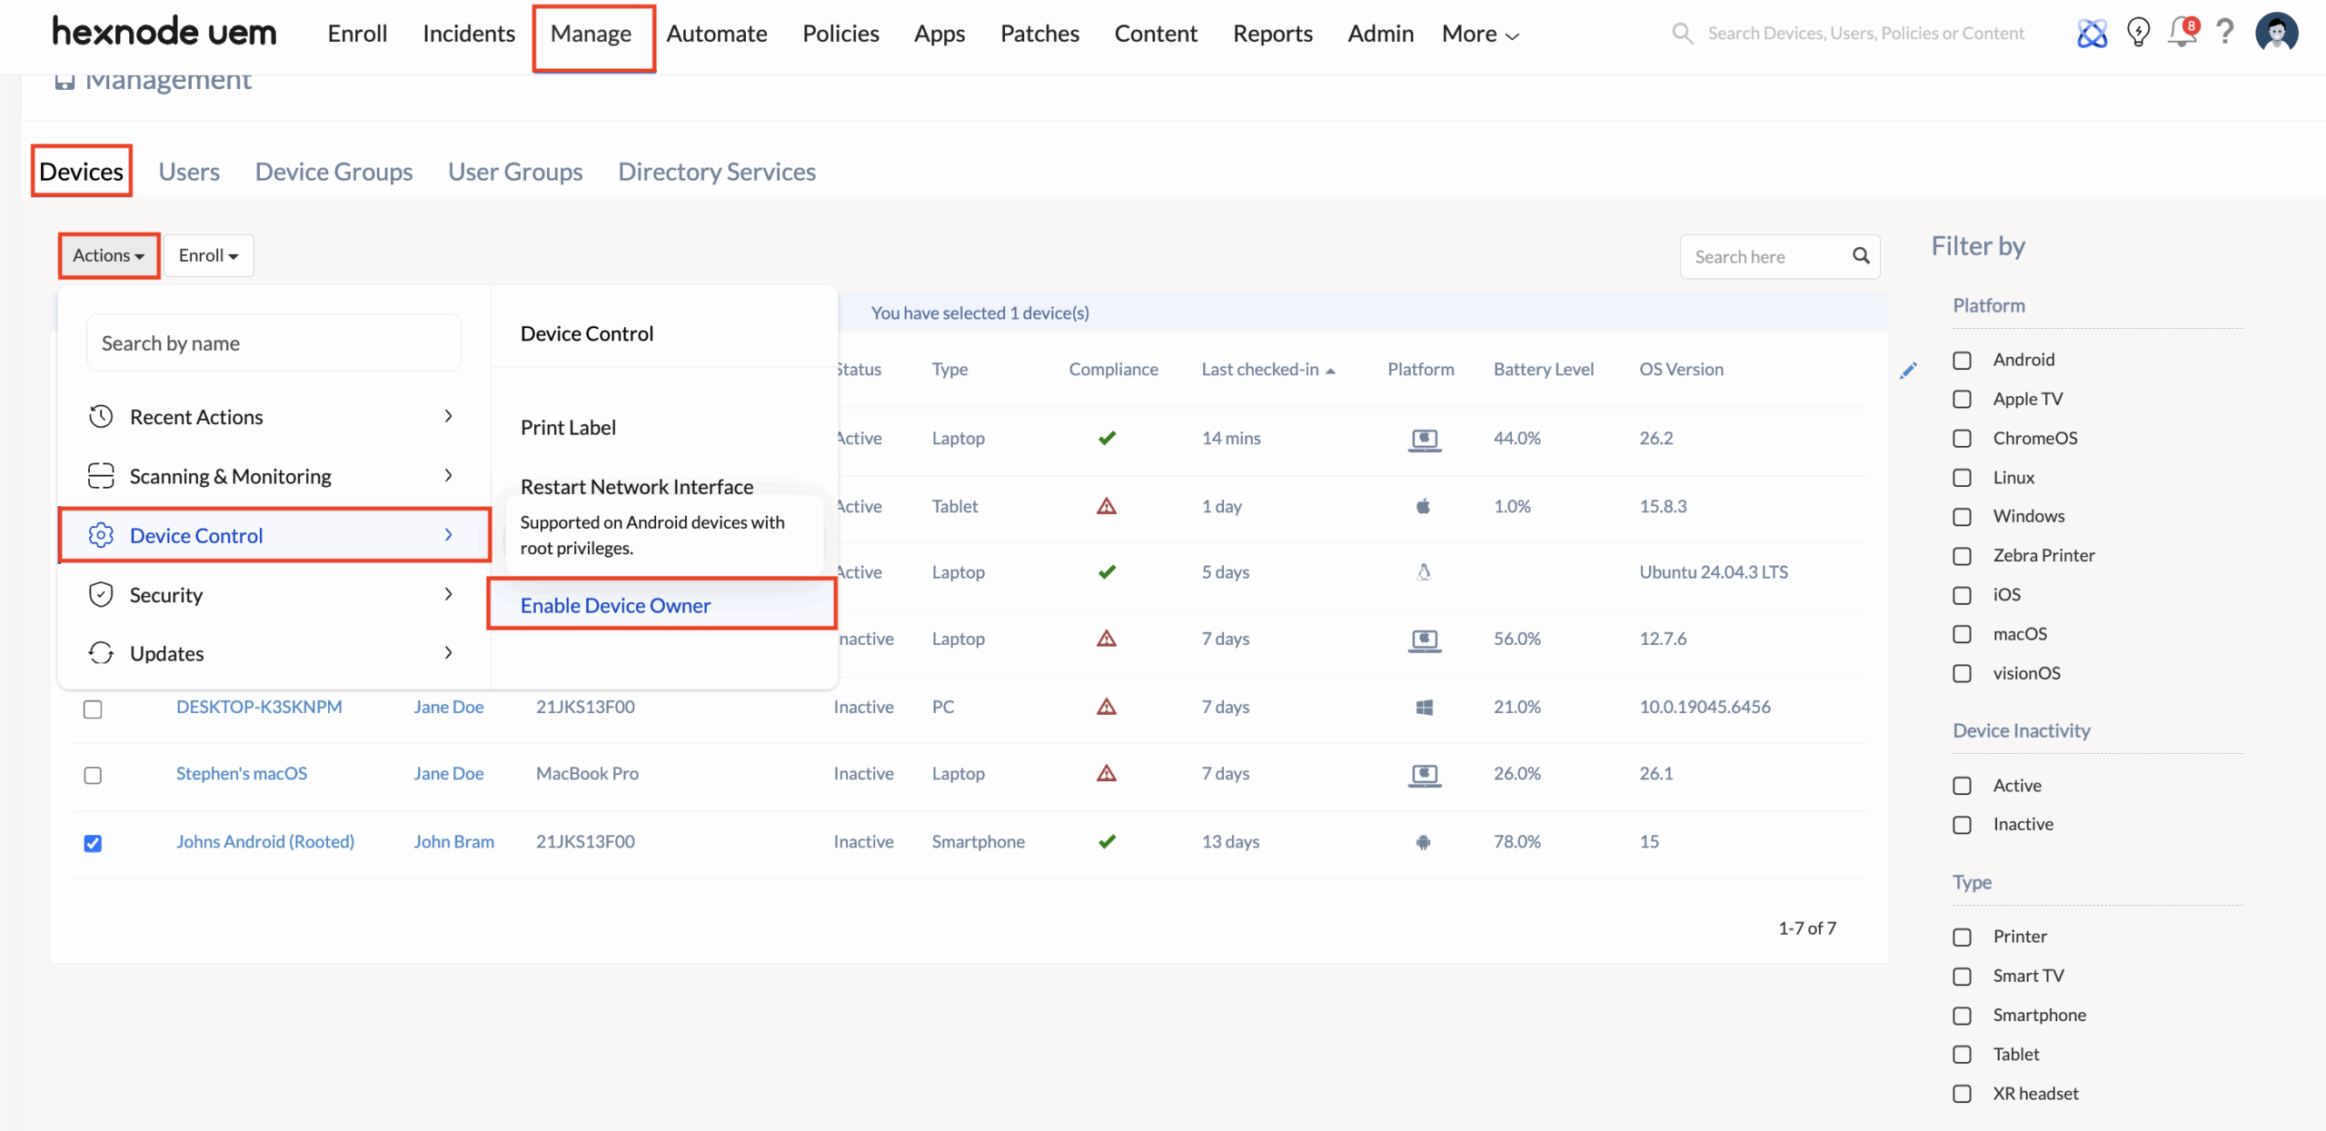
Task: Click the pencil edit columns icon
Action: [1908, 371]
